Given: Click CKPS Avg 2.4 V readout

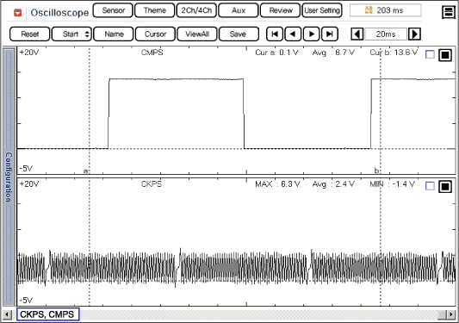Looking at the screenshot, I should 333,184.
